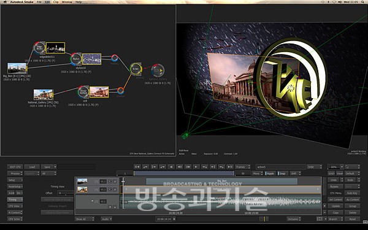Toggle the Snap option
The image size is (368, 230).
point(282,174)
